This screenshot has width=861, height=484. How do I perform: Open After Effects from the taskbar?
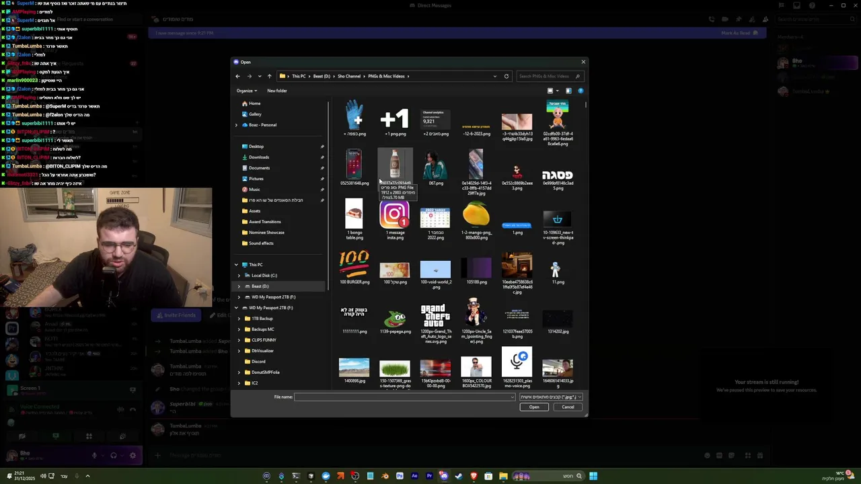click(414, 476)
